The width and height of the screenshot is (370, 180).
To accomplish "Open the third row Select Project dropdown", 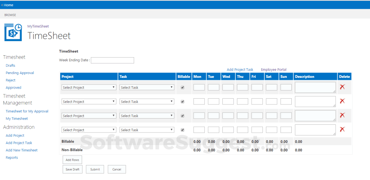I will (89, 116).
